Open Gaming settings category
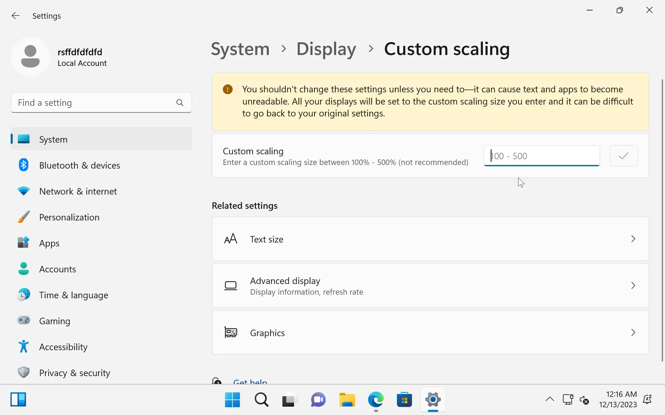665x415 pixels. 54,321
